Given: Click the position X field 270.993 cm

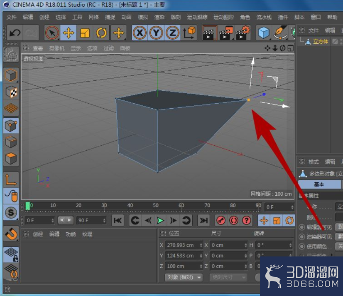Looking at the screenshot, I should (184, 245).
